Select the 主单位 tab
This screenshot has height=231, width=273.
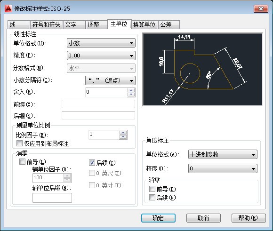pyautogui.click(x=119, y=24)
